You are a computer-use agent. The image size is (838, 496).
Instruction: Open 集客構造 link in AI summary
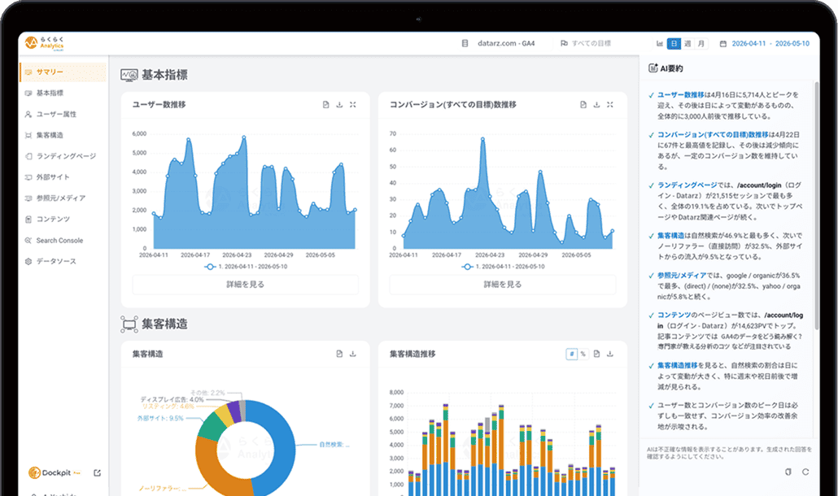tap(670, 236)
